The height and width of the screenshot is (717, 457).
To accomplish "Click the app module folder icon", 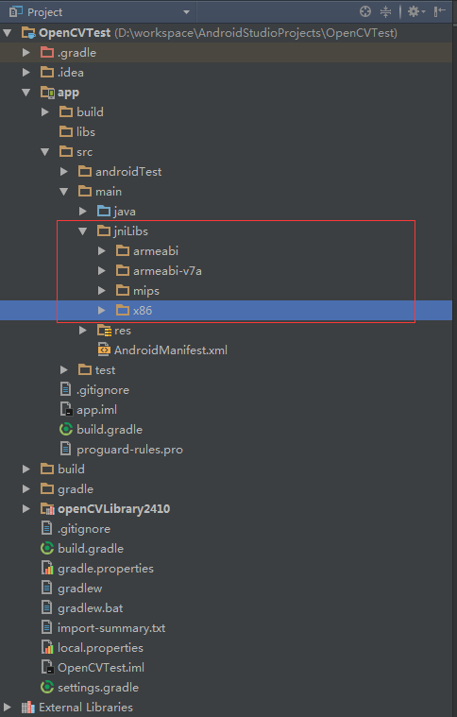I will point(47,93).
